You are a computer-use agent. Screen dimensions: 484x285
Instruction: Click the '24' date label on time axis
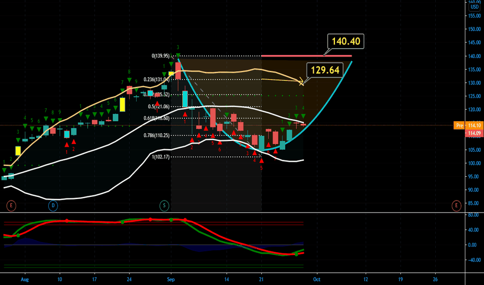point(129,279)
